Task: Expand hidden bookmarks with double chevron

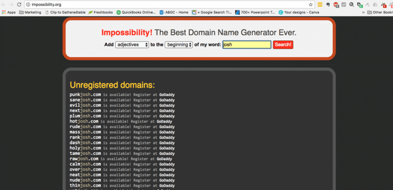Action: [x=363, y=12]
